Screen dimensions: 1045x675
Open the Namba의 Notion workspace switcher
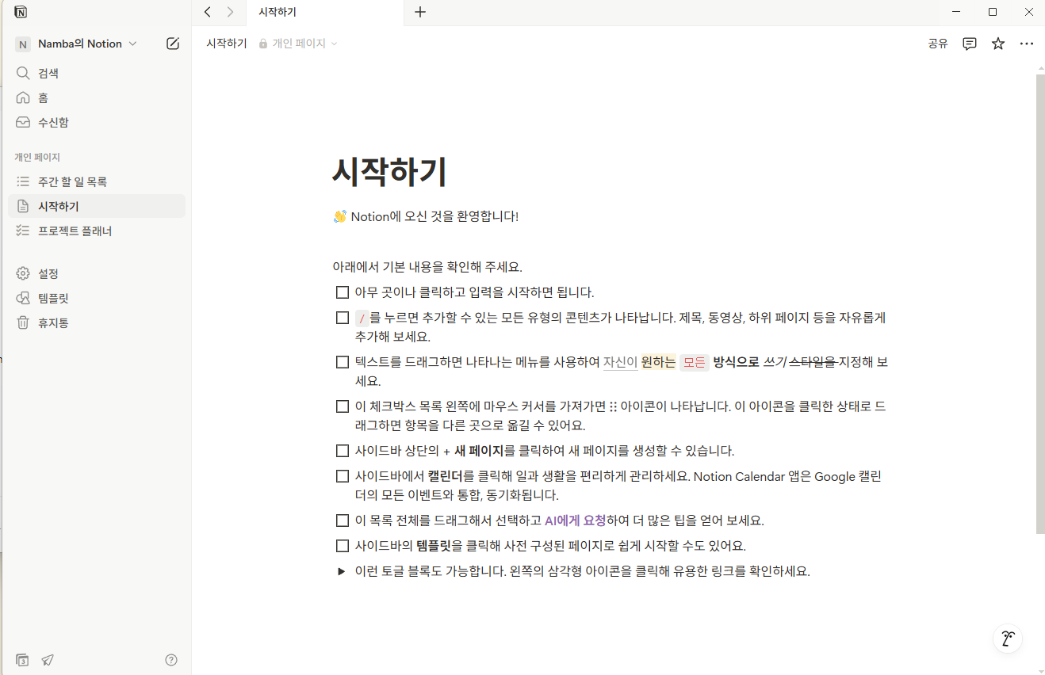click(x=78, y=44)
